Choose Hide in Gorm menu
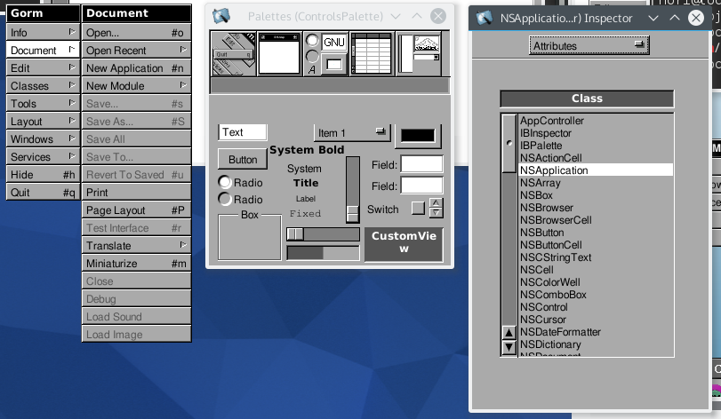 click(x=43, y=174)
